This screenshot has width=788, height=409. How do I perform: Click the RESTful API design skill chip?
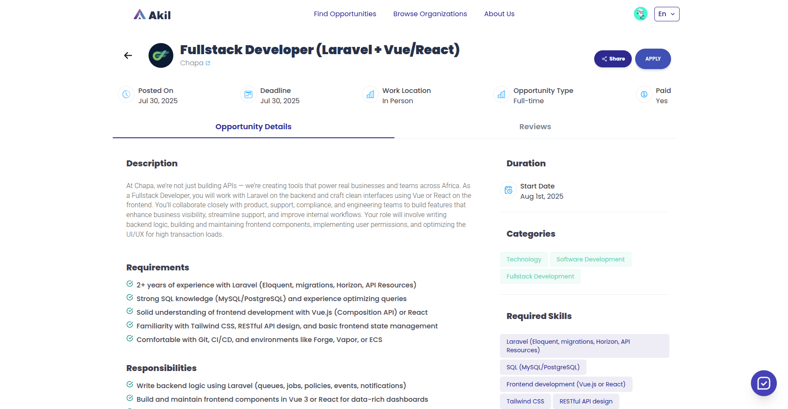(x=586, y=401)
